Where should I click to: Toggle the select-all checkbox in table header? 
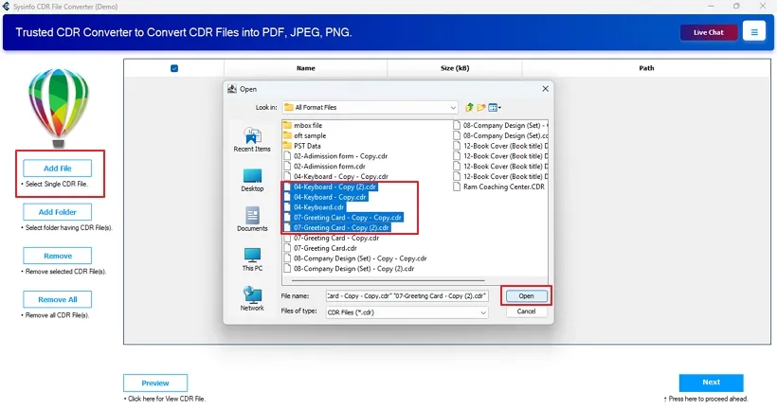point(174,68)
